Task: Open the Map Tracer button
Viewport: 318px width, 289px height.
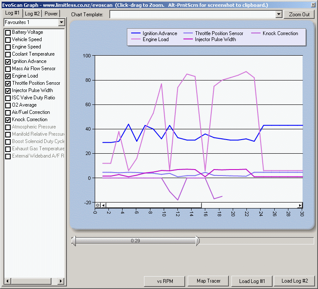Action: pos(208,281)
